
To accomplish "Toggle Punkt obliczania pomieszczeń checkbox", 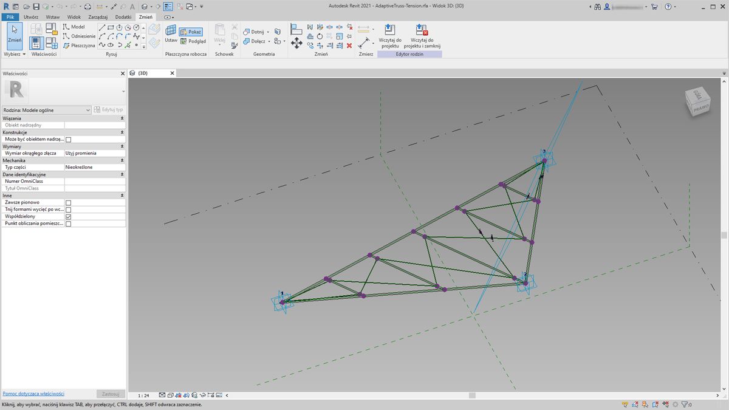I will [68, 224].
